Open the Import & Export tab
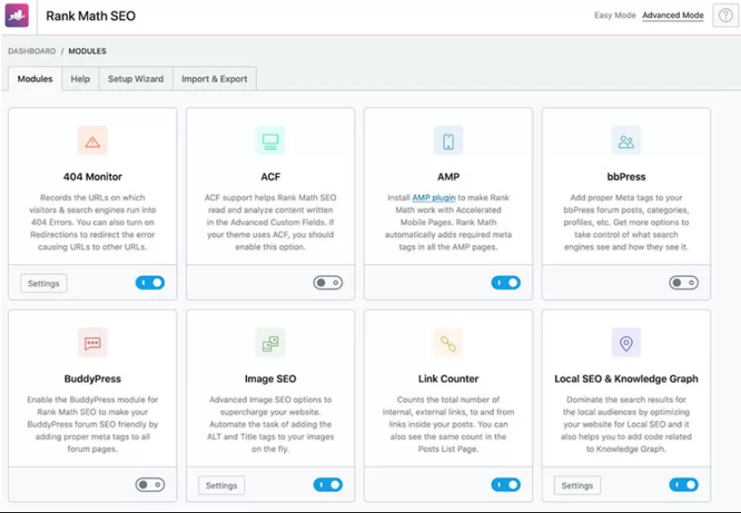The height and width of the screenshot is (513, 741). pos(214,79)
